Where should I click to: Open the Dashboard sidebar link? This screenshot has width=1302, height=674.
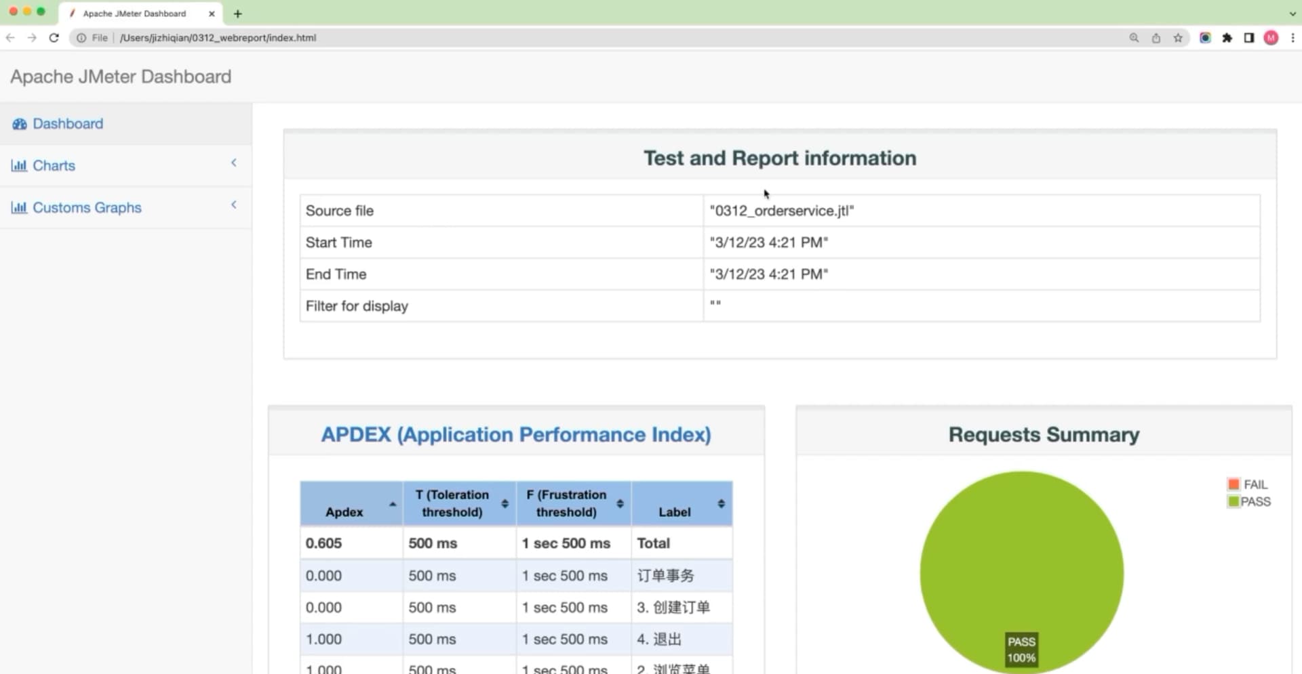[68, 124]
